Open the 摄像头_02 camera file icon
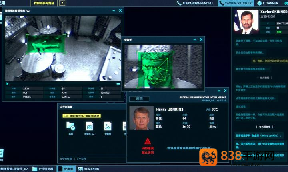This screenshot has width=288, height=172. (89, 126)
